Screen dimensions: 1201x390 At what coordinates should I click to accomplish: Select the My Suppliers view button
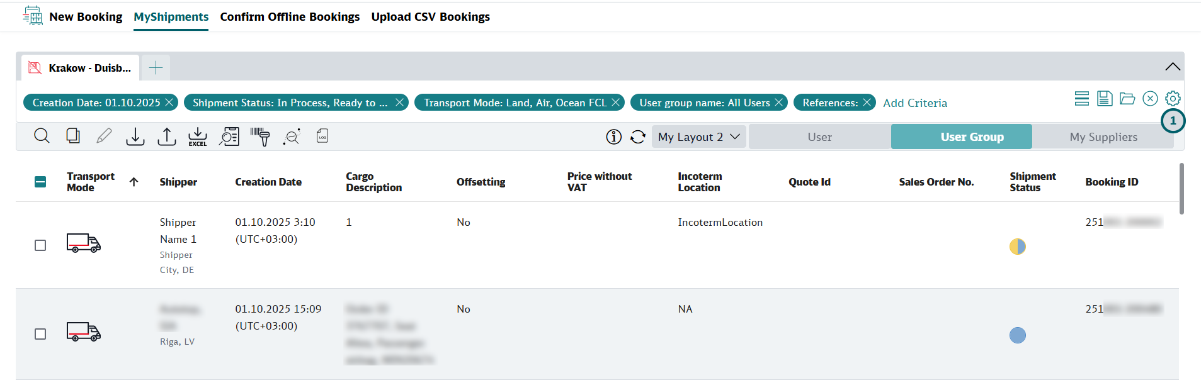[1103, 137]
